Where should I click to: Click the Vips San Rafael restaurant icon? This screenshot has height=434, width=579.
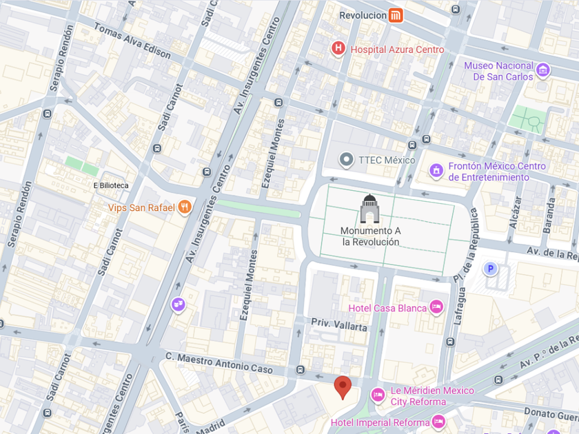pyautogui.click(x=185, y=207)
